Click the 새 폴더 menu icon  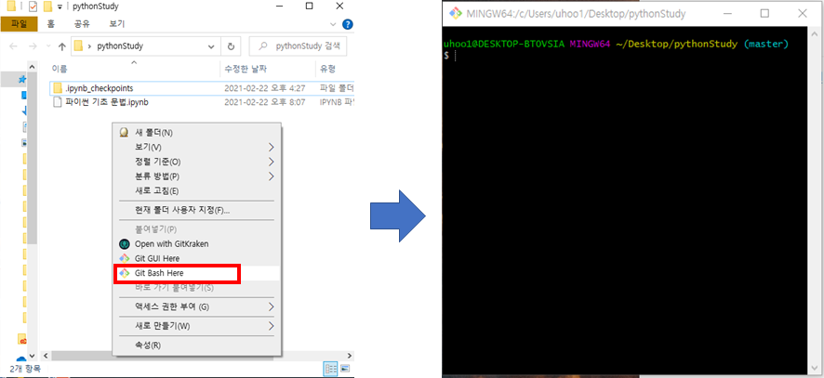[124, 133]
